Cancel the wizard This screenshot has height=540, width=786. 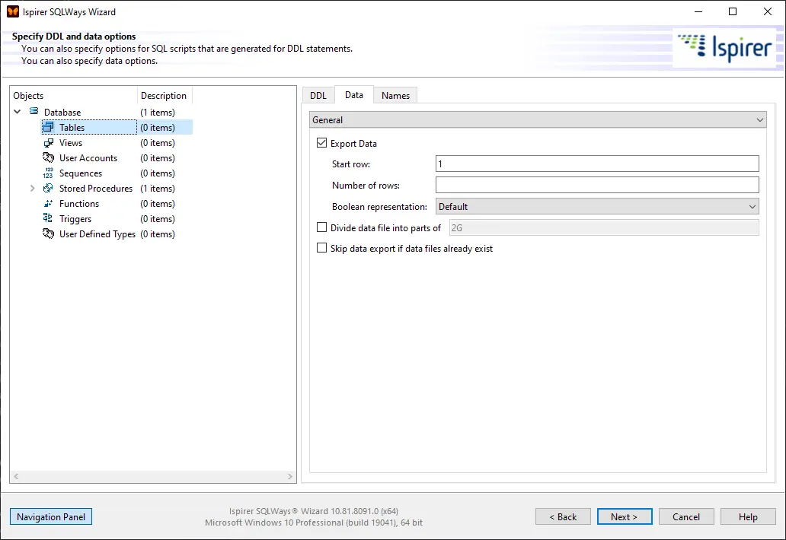[686, 516]
